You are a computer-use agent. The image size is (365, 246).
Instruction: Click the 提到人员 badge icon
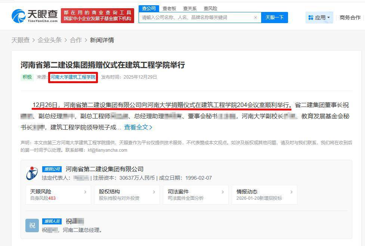coord(53,221)
